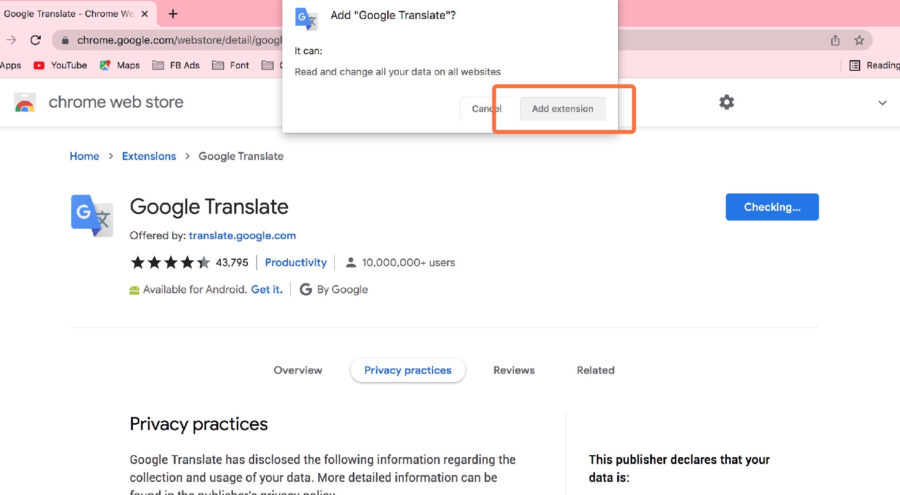
Task: Switch to the Reviews tab
Action: click(514, 370)
